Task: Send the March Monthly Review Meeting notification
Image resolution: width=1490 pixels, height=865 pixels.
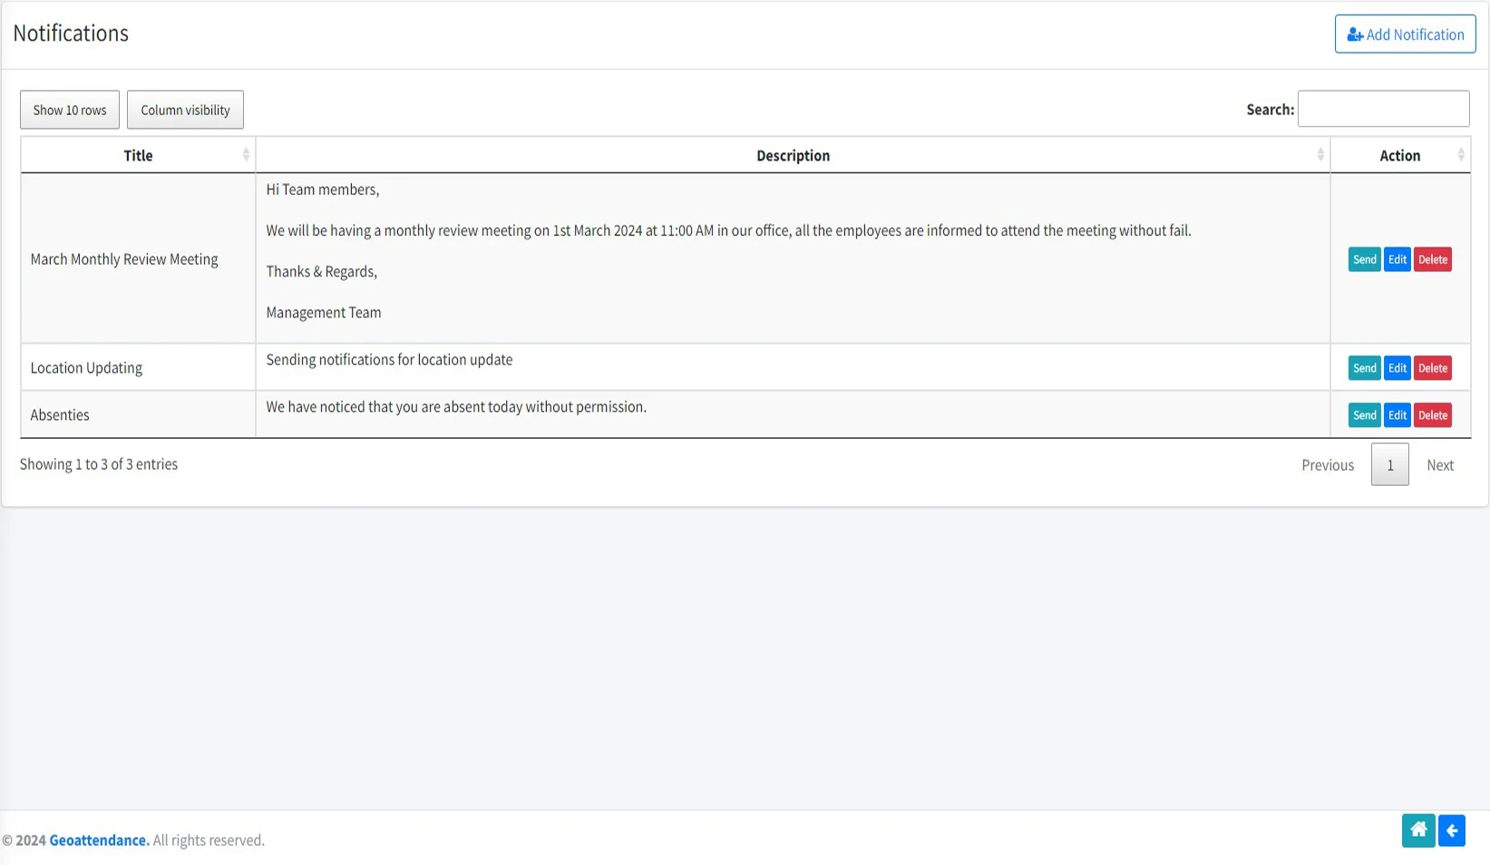Action: (x=1364, y=259)
